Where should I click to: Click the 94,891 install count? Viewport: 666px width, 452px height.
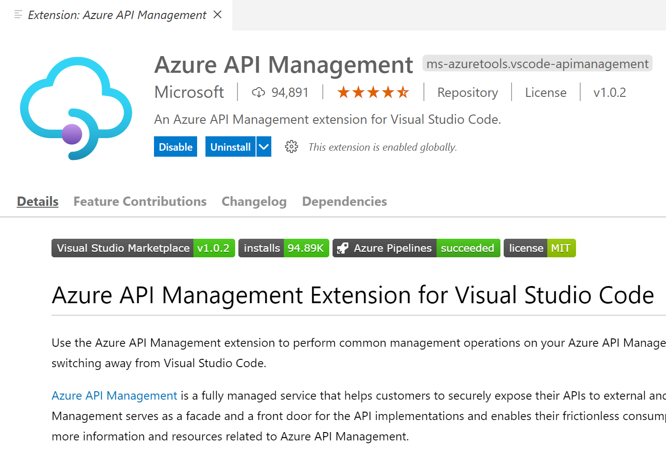point(290,92)
